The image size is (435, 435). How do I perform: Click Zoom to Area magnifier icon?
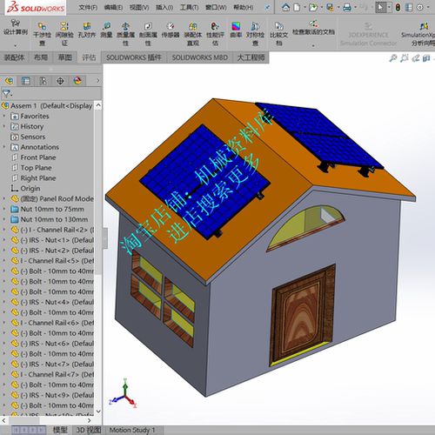pos(405,58)
